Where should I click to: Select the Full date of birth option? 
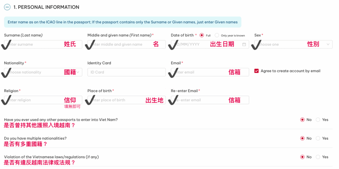(x=202, y=35)
